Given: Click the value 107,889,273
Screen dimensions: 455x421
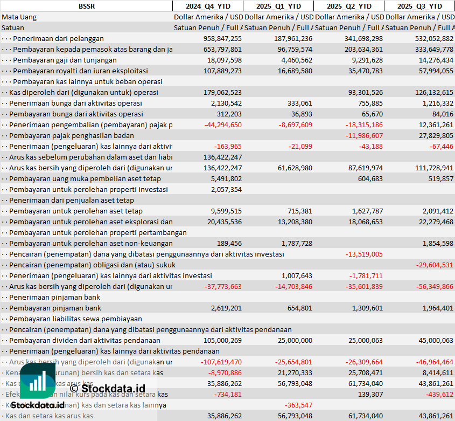Looking at the screenshot, I should 222,71.
